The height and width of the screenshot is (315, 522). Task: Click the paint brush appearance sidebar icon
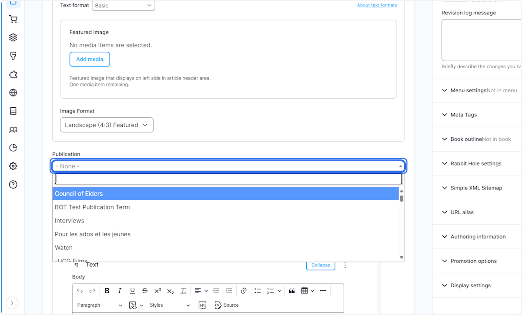pos(13,56)
